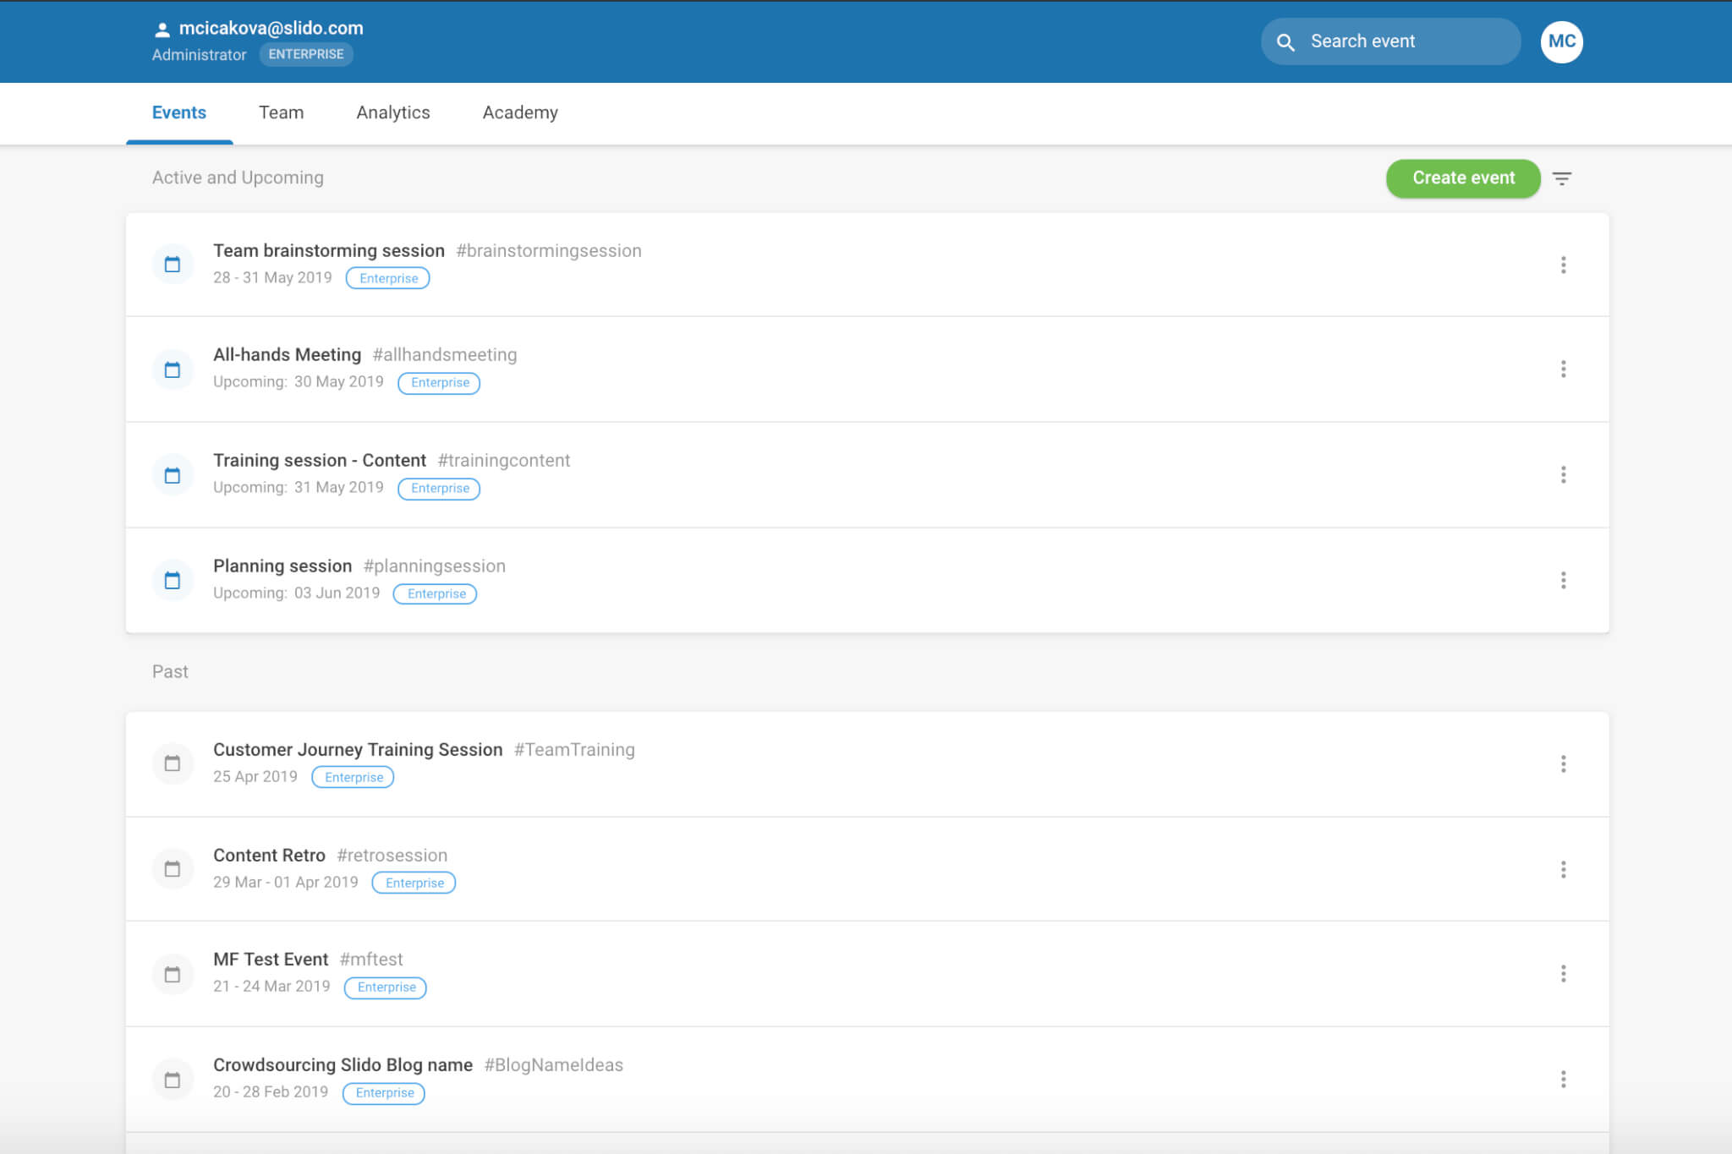Open MC profile avatar menu
Screen dimensions: 1732x1154
coord(1561,41)
